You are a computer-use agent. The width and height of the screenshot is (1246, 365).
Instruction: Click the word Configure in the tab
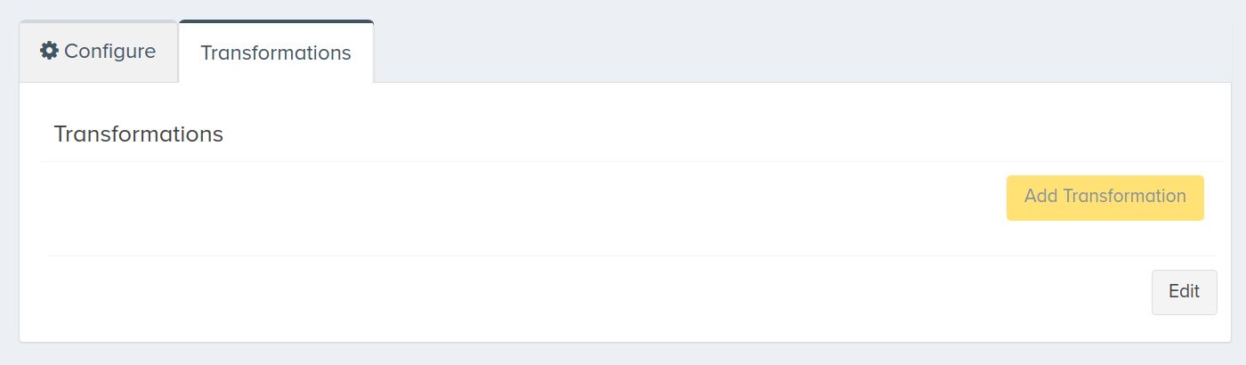click(x=110, y=51)
